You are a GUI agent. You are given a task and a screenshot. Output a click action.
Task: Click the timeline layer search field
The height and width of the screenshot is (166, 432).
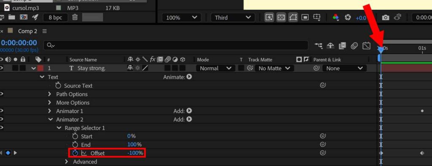[x=176, y=46]
